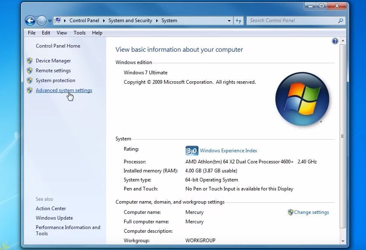This screenshot has height=250, width=366.
Task: Click the magnifier search icon
Action: coord(341,21)
